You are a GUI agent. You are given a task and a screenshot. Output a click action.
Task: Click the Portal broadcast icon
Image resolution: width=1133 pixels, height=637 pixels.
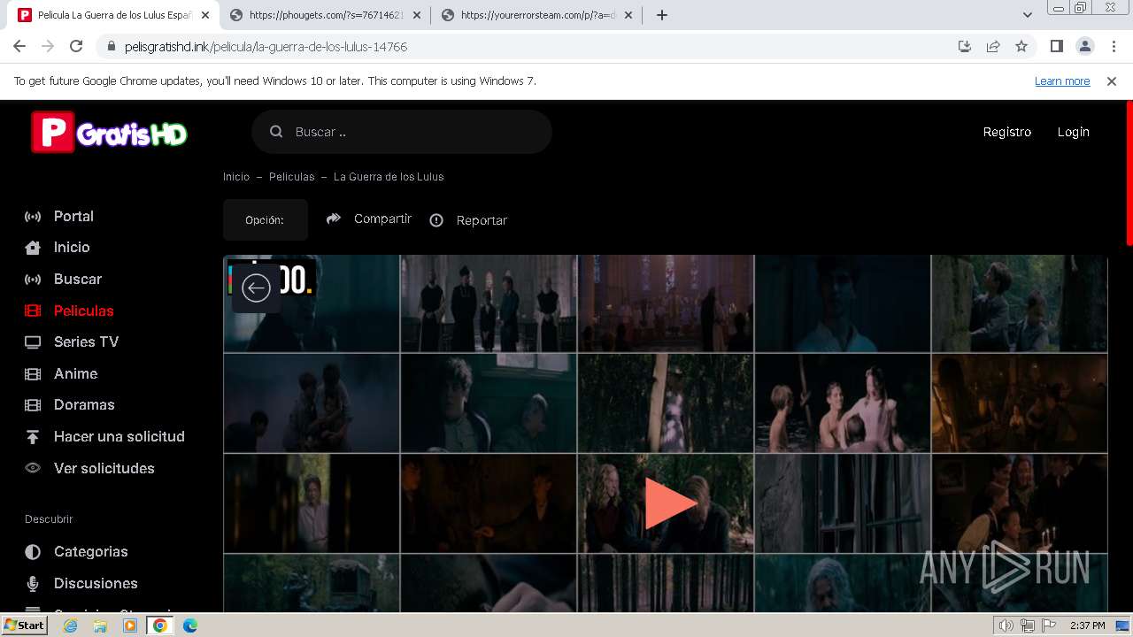[x=33, y=216]
